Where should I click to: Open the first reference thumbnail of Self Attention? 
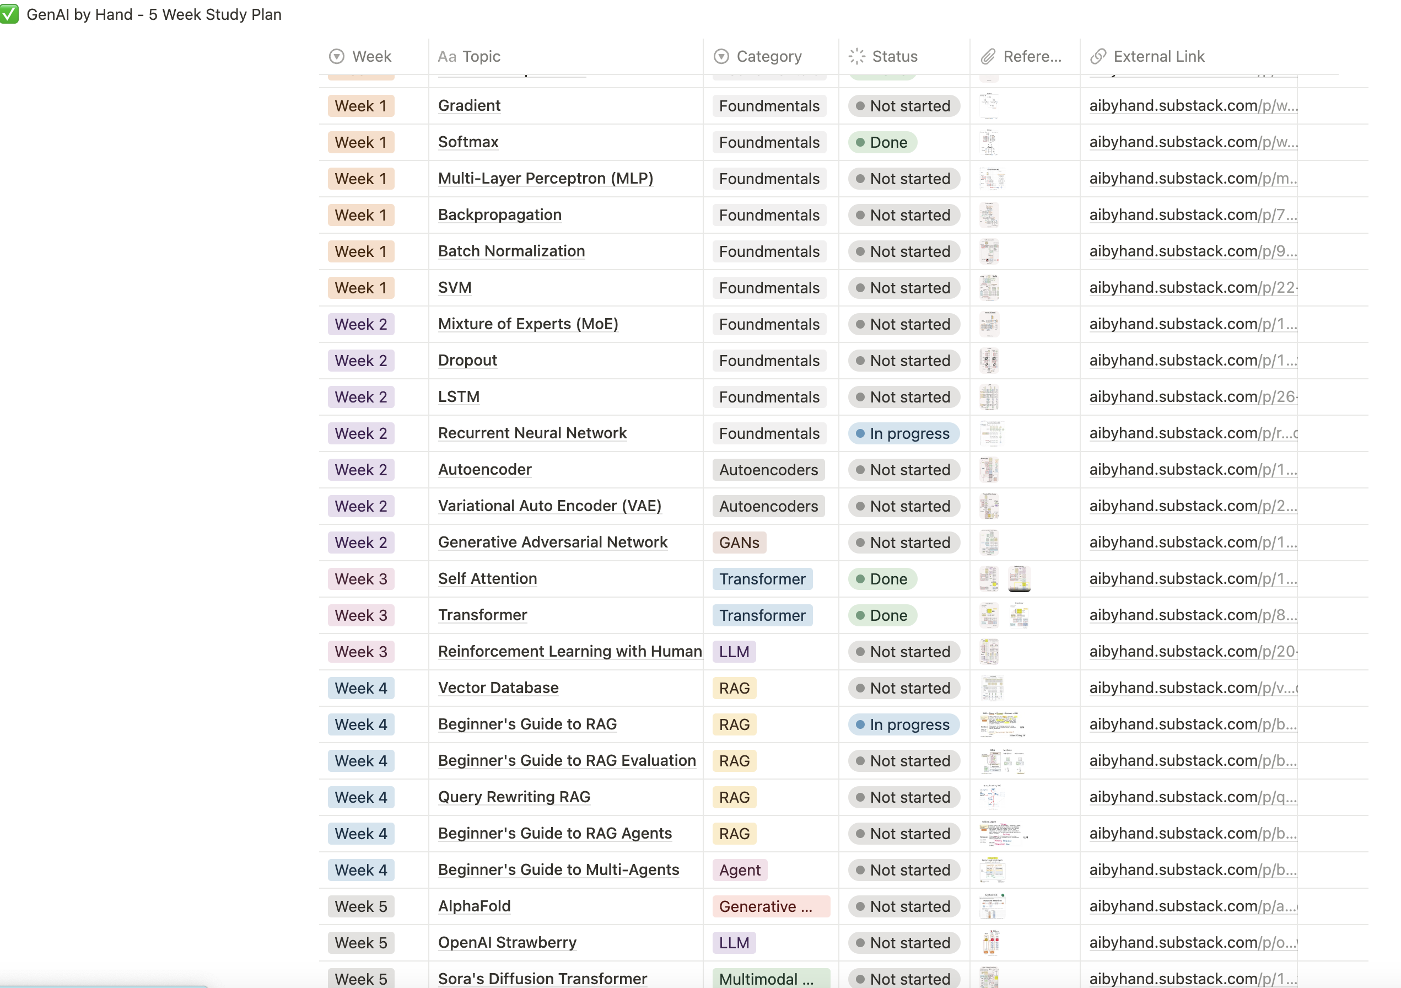click(x=989, y=578)
